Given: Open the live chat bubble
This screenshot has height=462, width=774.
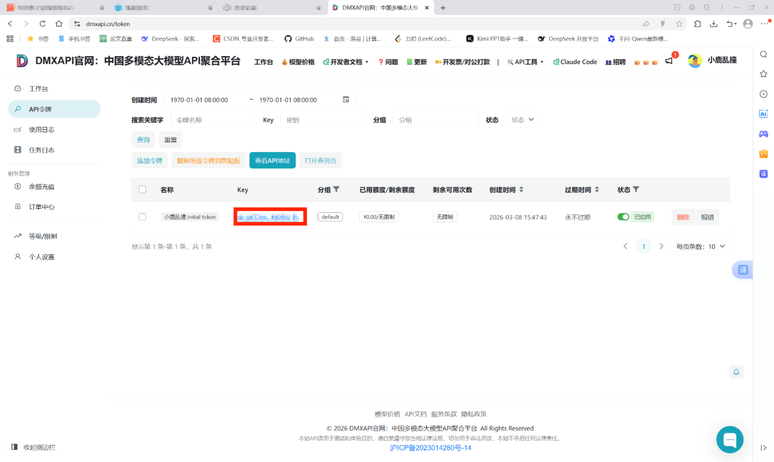Looking at the screenshot, I should click(x=730, y=439).
